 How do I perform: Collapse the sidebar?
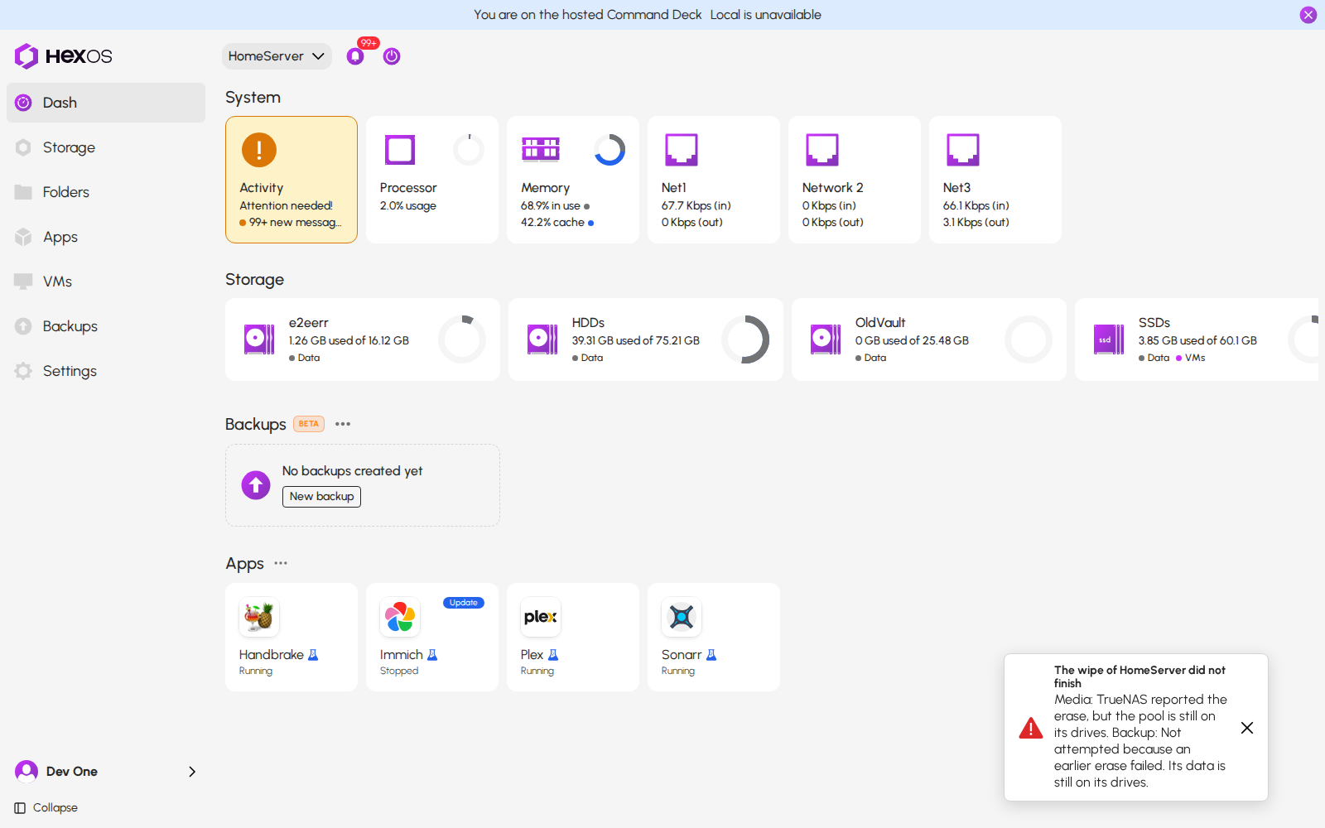[46, 808]
